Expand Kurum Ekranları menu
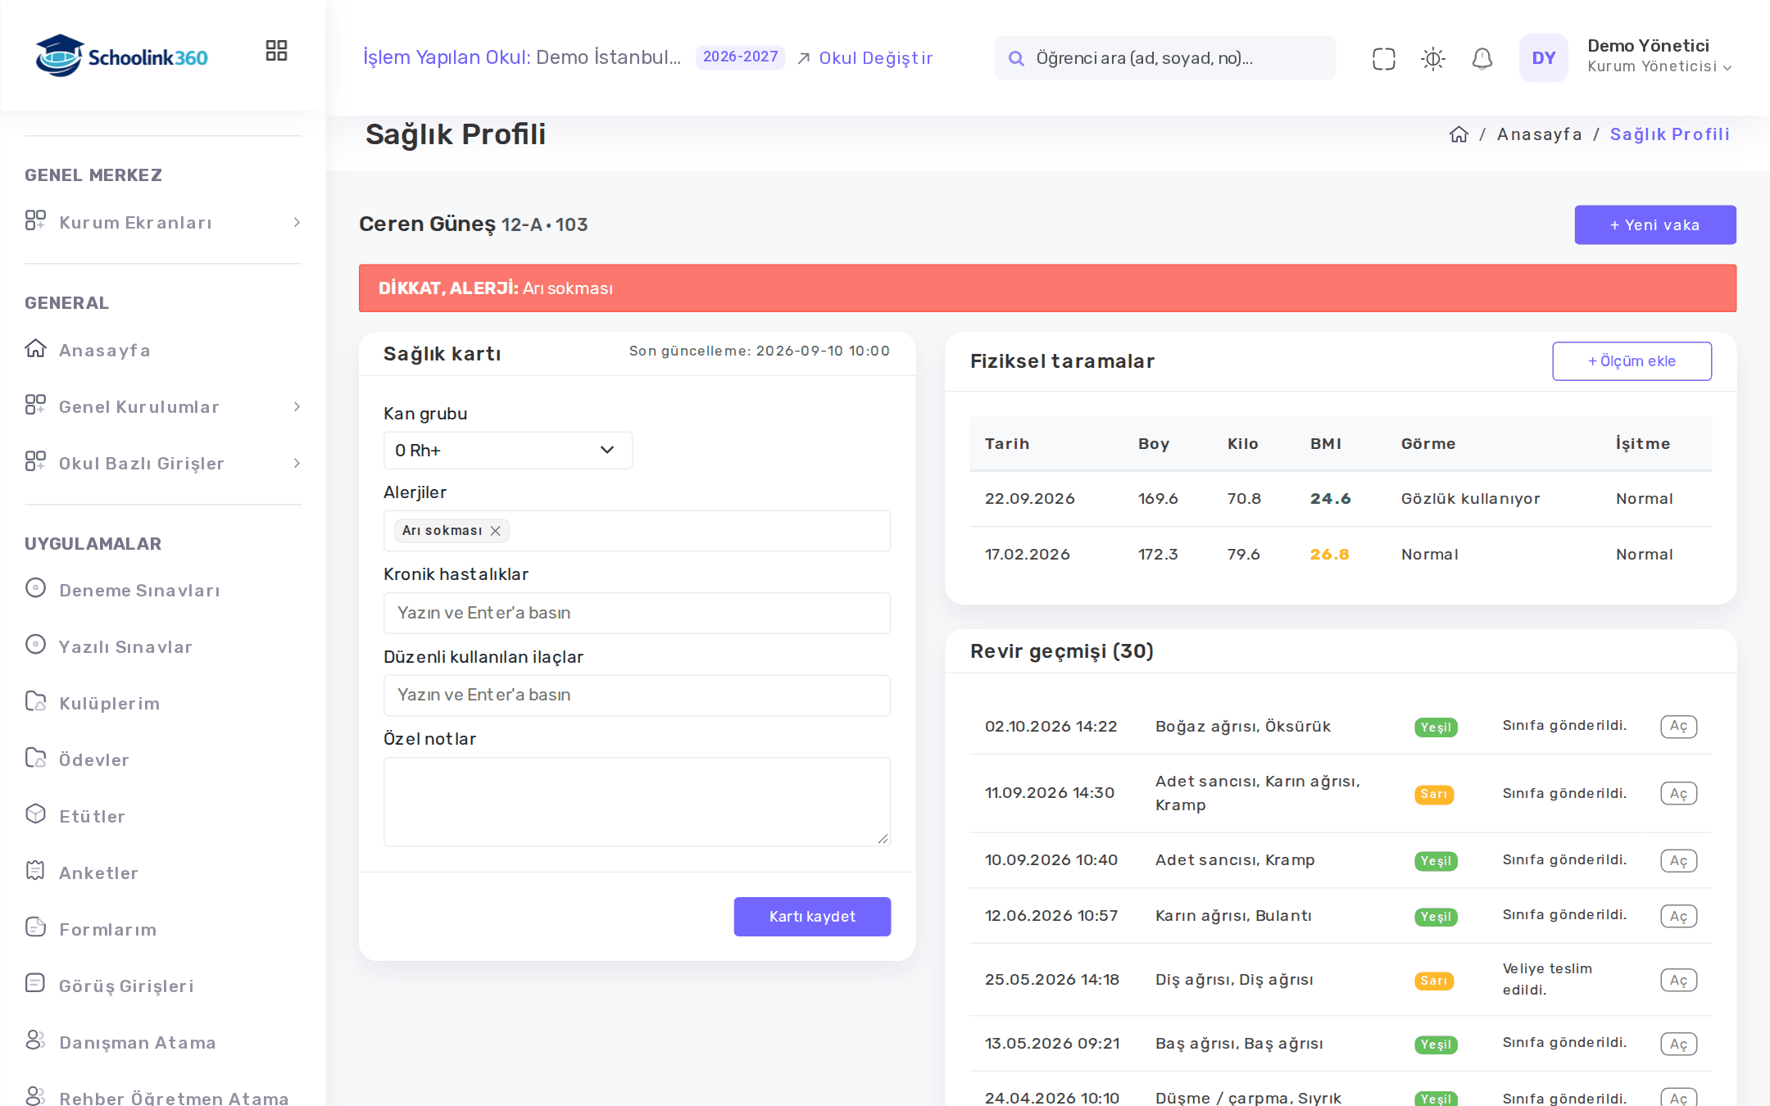The height and width of the screenshot is (1106, 1770). 163,222
